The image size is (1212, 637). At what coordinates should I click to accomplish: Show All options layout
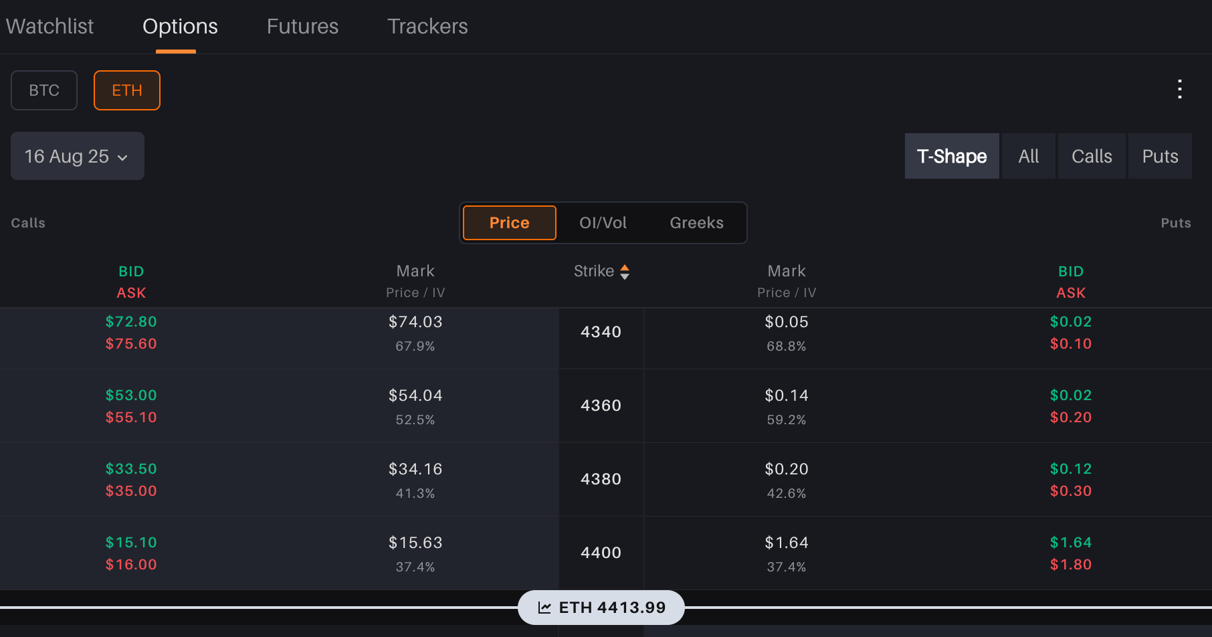tap(1028, 156)
